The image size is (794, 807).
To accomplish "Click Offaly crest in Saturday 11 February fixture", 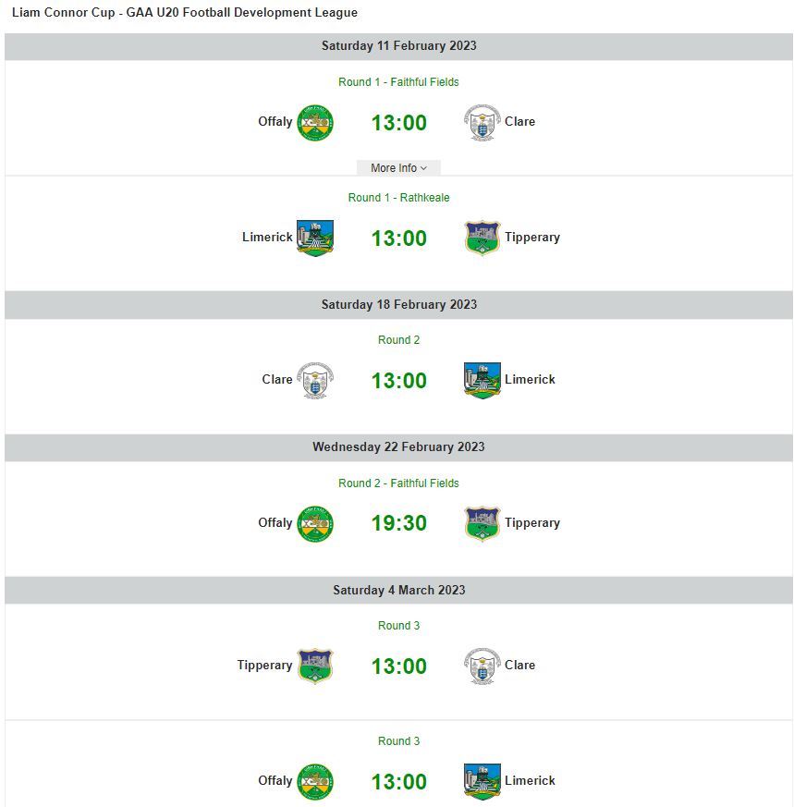I will (x=315, y=122).
